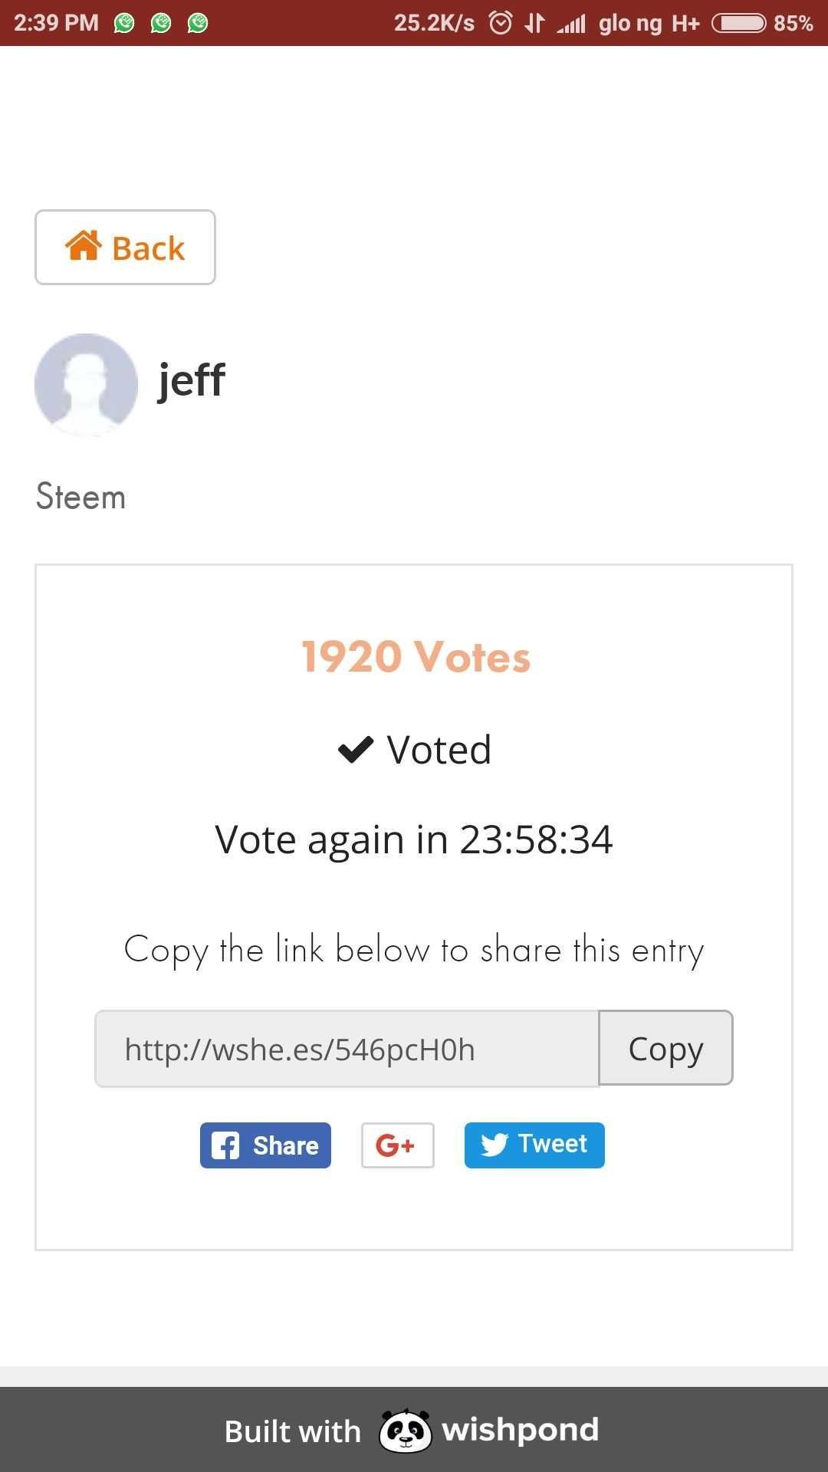Share entry on Facebook via Share text
This screenshot has height=1472, width=828.
click(x=286, y=1145)
